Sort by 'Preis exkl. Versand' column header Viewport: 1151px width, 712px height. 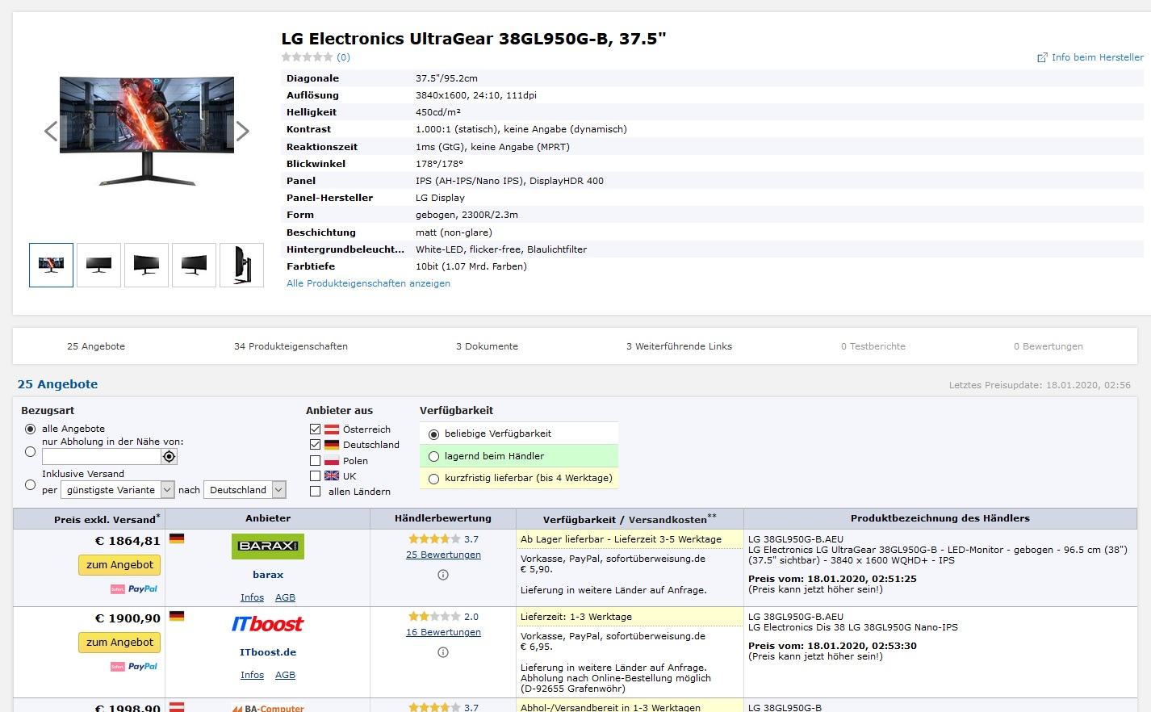[105, 519]
